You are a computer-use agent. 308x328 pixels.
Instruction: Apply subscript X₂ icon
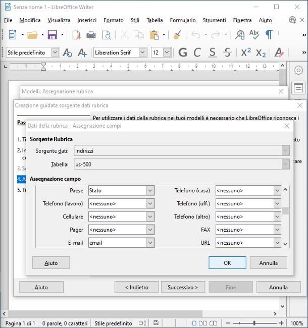(261, 52)
